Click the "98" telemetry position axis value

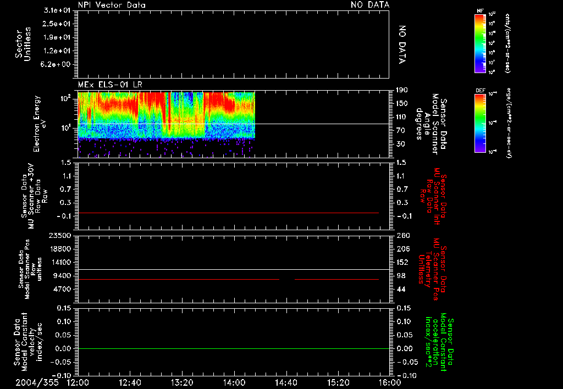401,276
